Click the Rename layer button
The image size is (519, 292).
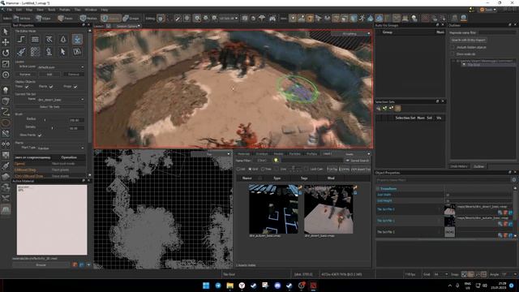click(25, 75)
